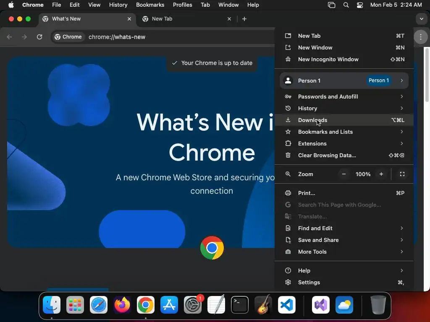Choose Clear Browsing Data
Viewport: 430px width, 322px height.
tap(344, 156)
